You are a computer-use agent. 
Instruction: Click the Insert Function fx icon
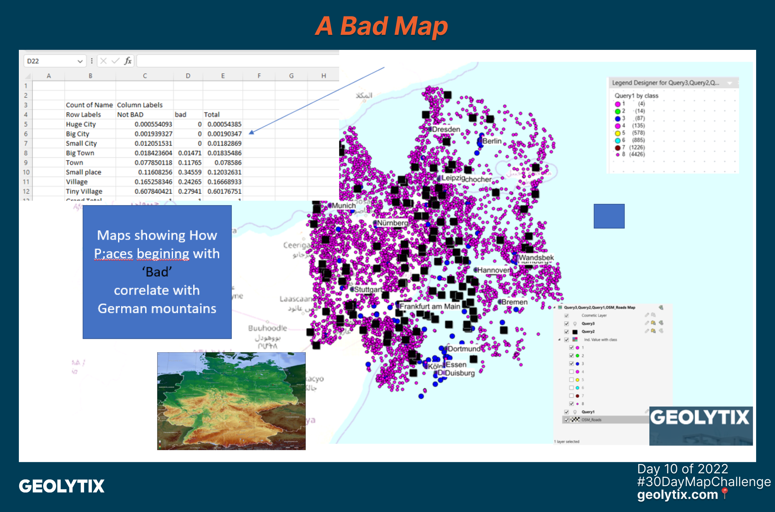128,61
